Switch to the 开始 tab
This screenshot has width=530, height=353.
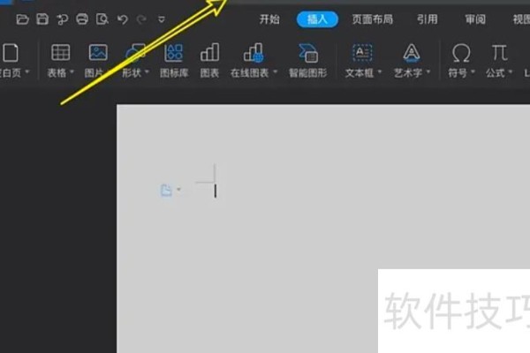point(269,19)
